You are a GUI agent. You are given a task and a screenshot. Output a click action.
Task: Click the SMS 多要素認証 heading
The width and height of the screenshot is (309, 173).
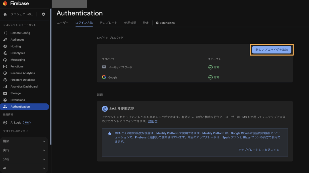pyautogui.click(x=122, y=109)
